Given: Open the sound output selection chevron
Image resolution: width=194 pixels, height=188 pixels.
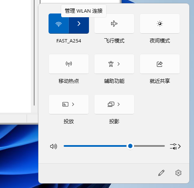Looking at the screenshot, I should [175, 146].
